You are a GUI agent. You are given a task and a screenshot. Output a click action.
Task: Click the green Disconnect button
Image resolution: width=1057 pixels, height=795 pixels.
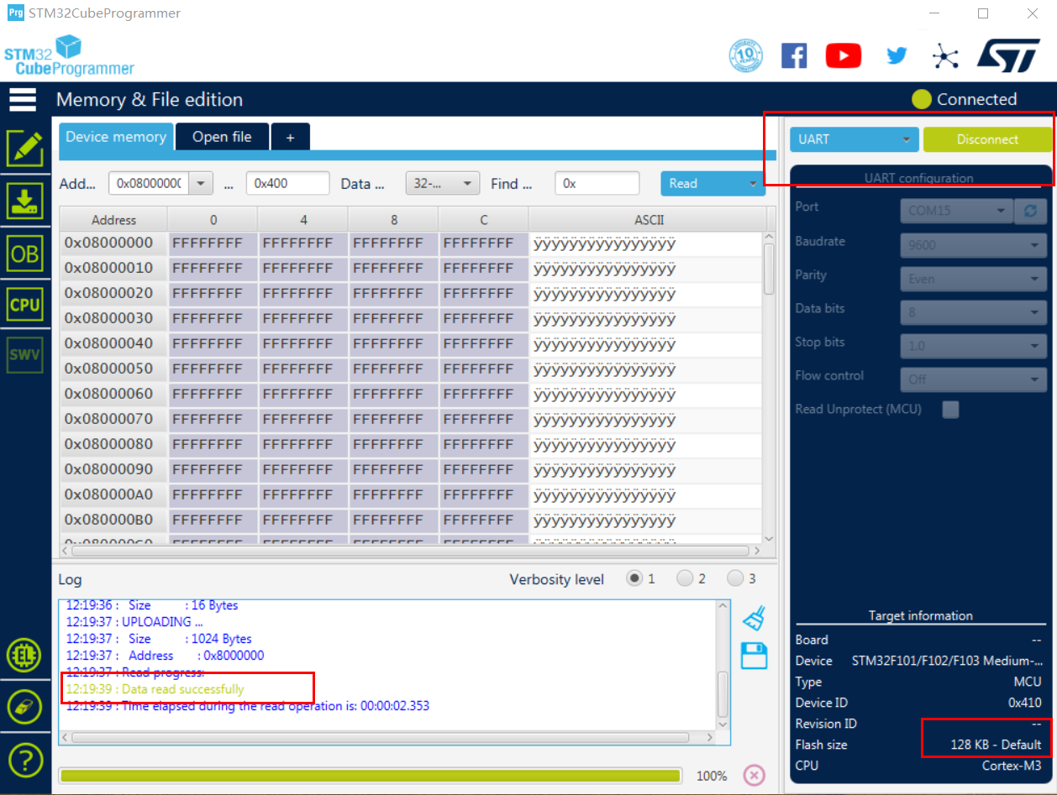(987, 139)
